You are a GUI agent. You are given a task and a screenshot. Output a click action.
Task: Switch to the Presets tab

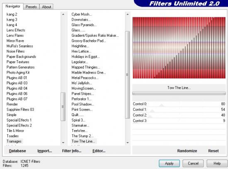click(x=31, y=7)
